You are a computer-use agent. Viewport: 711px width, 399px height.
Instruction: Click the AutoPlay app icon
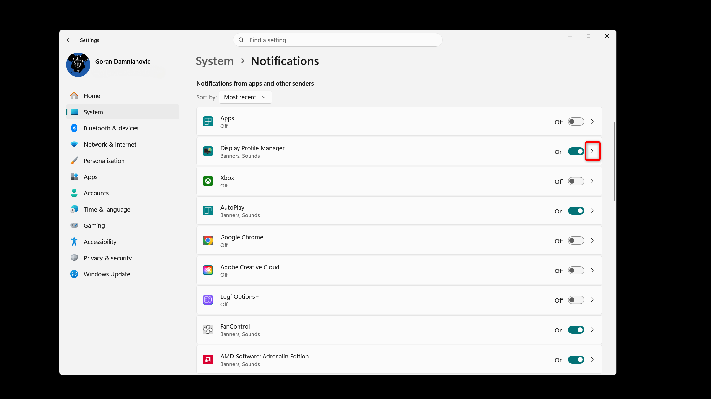(208, 211)
